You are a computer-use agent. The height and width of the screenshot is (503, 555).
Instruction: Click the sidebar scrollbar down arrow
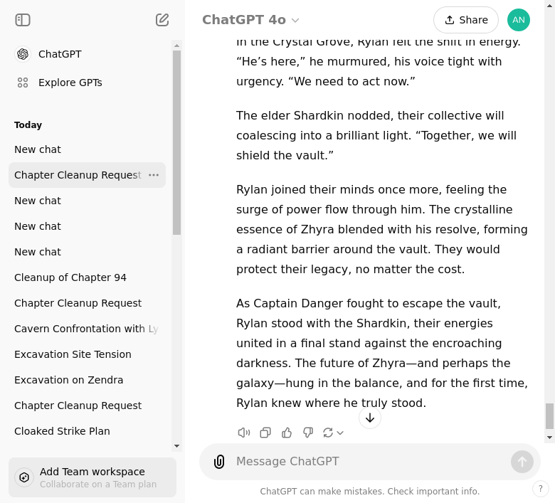[x=177, y=446]
